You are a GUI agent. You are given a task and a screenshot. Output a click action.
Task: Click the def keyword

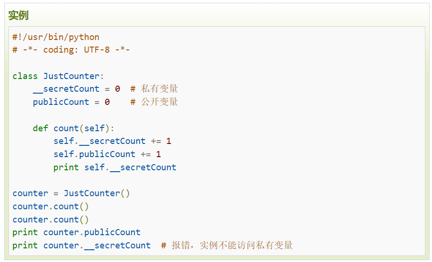click(41, 128)
